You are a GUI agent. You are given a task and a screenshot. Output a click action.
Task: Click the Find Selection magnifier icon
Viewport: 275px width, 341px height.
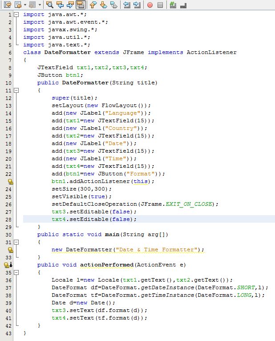coord(50,4)
